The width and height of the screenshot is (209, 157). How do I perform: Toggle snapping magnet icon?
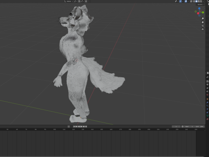(79, 1)
